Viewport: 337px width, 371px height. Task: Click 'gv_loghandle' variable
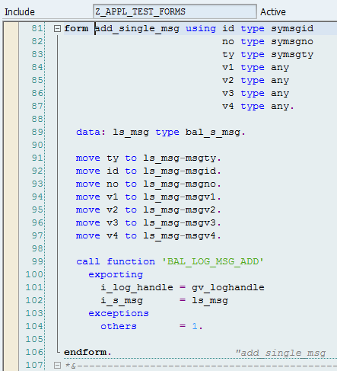[x=228, y=287]
